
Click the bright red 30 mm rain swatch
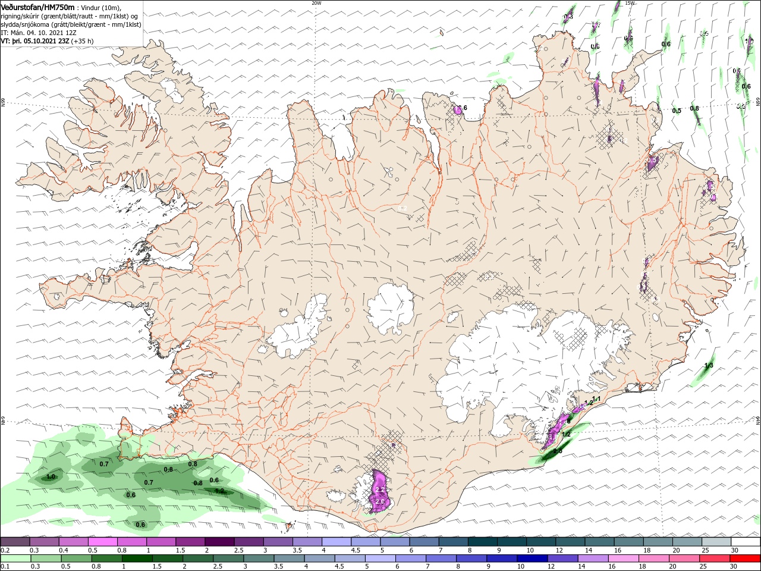point(744,559)
